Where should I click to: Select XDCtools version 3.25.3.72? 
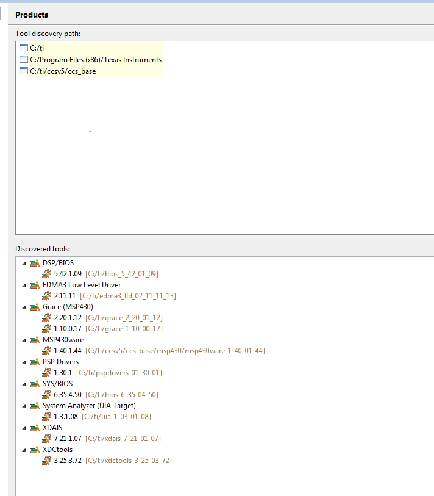click(x=68, y=461)
